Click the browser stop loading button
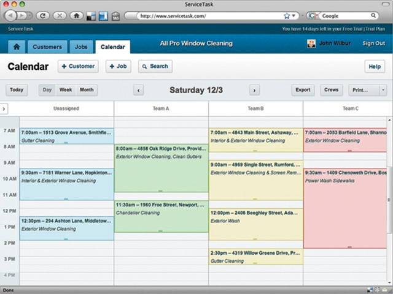The height and width of the screenshot is (294, 393). (x=60, y=15)
